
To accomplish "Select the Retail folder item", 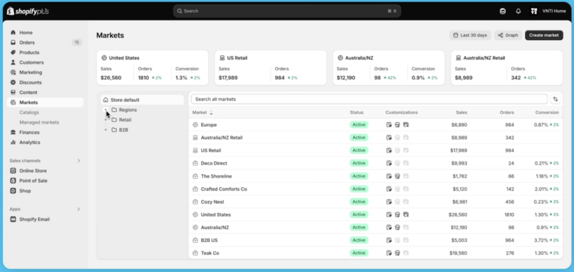I will click(x=122, y=119).
